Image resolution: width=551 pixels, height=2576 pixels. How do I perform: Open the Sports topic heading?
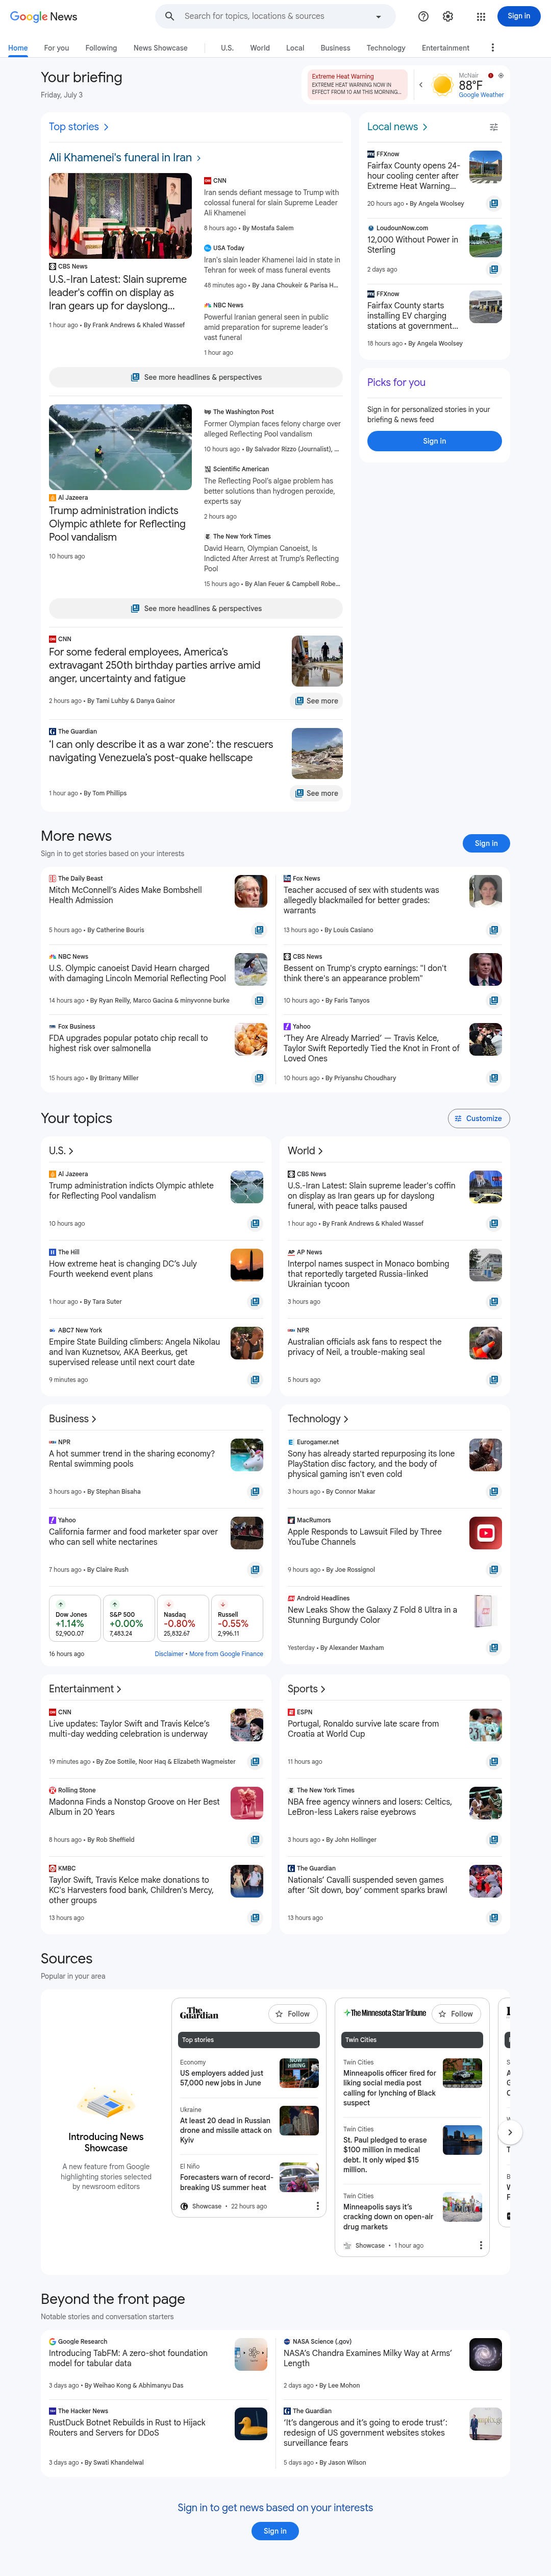coord(307,1689)
